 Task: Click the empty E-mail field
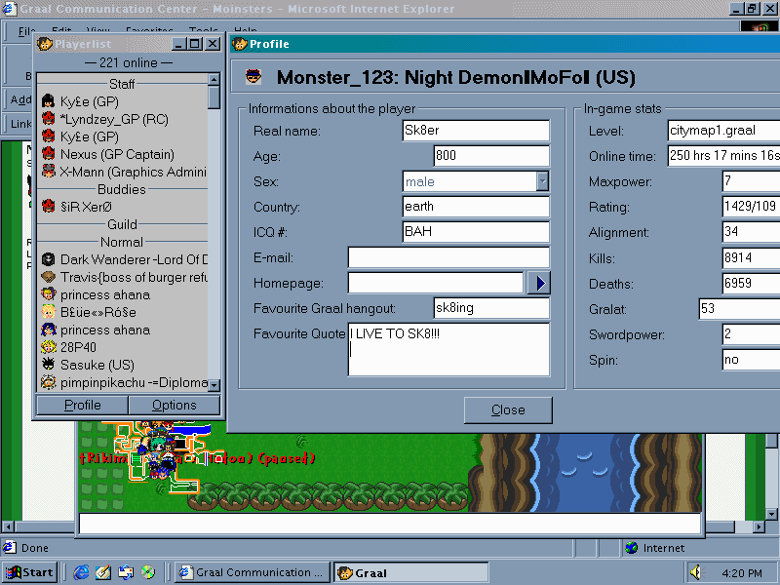(x=448, y=257)
